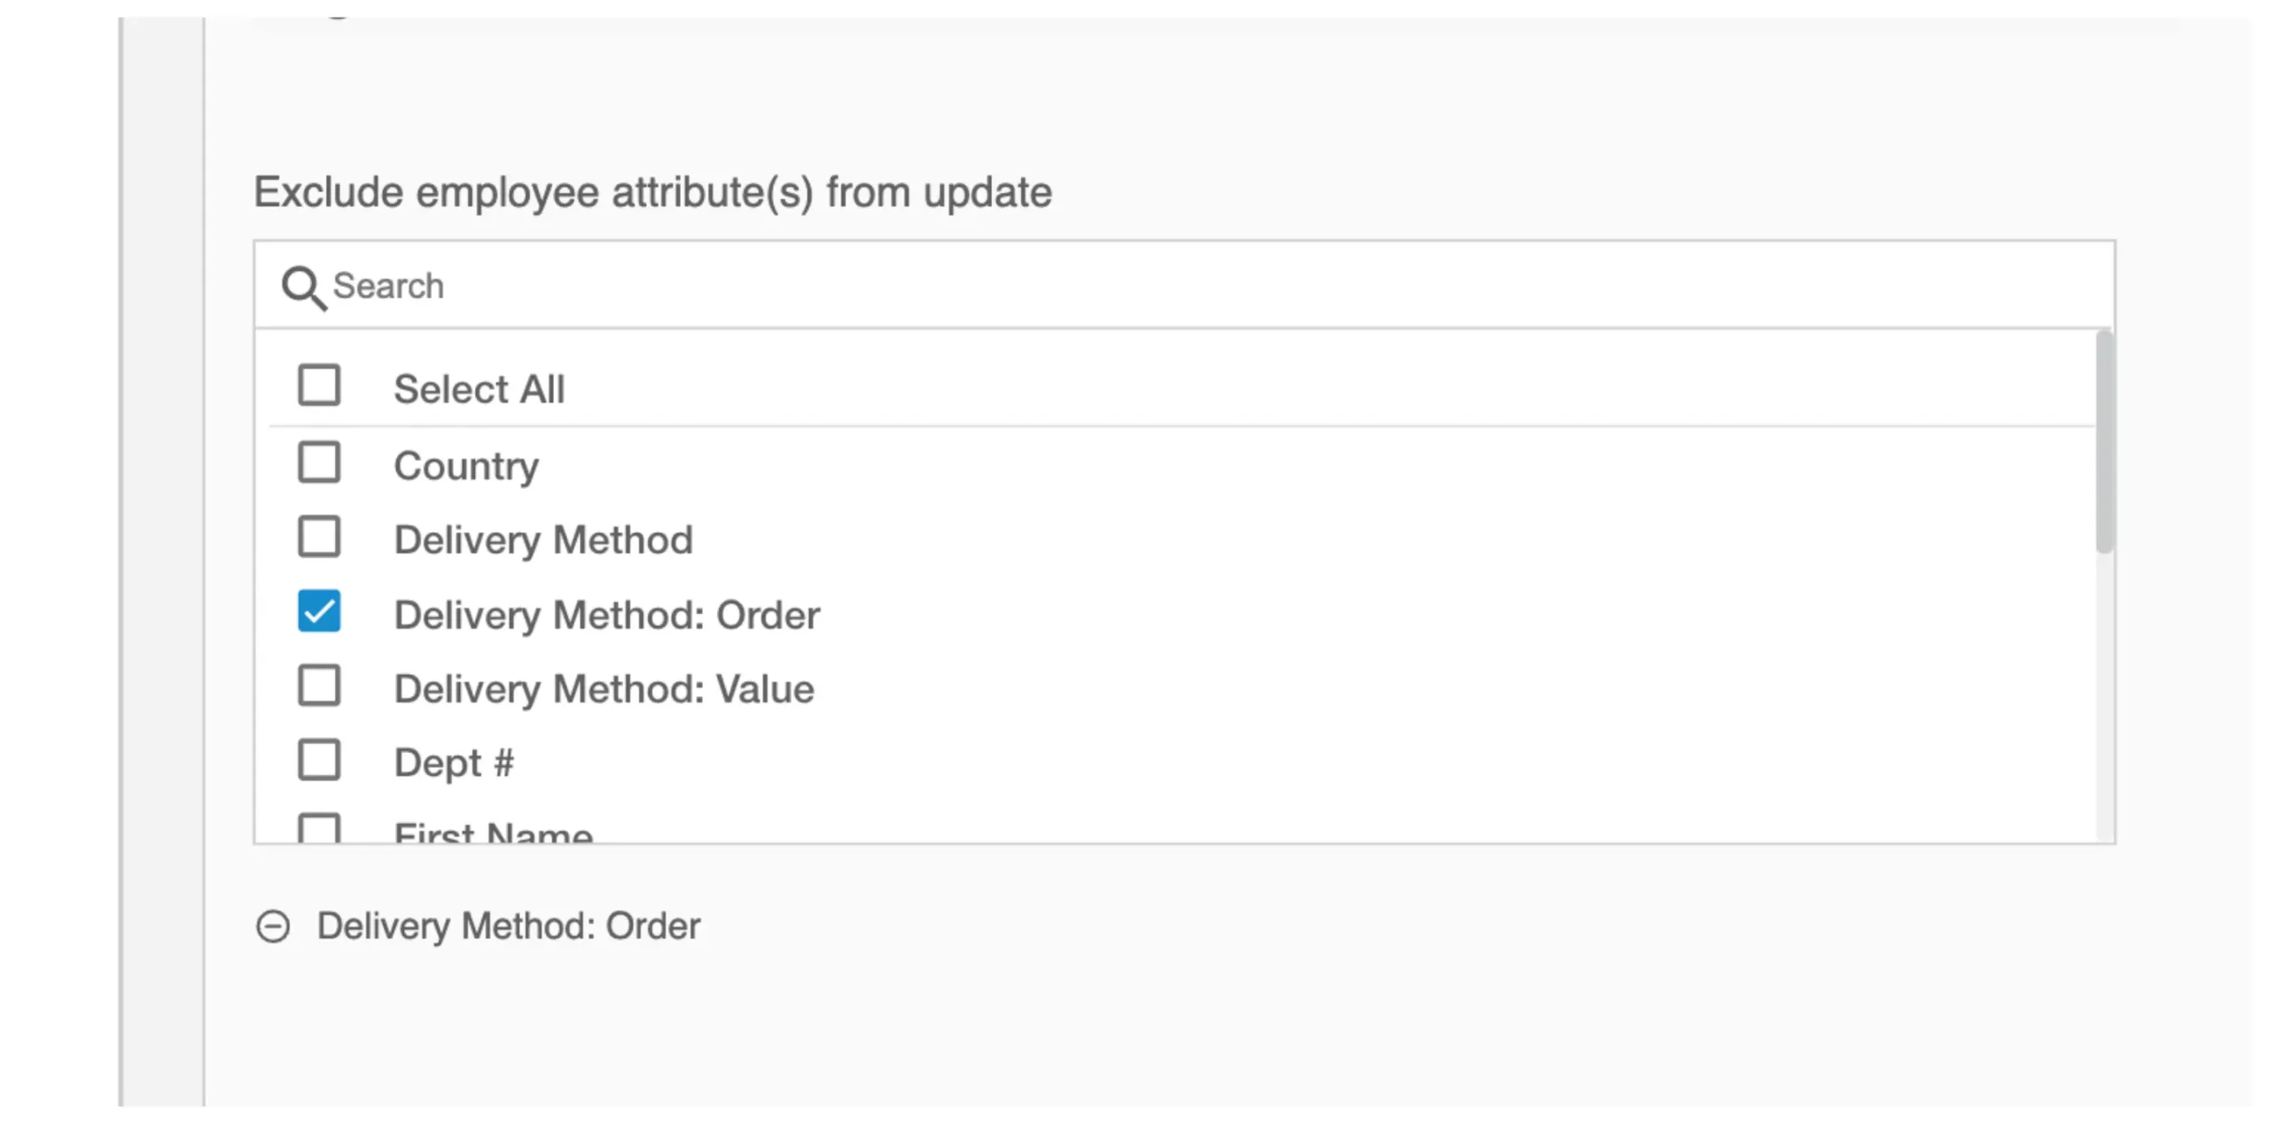Select the Country row in the list
This screenshot has height=1123, width=2269.
tap(466, 464)
